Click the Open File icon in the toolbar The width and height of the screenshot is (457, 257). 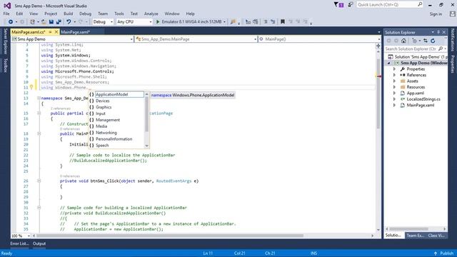[44, 22]
